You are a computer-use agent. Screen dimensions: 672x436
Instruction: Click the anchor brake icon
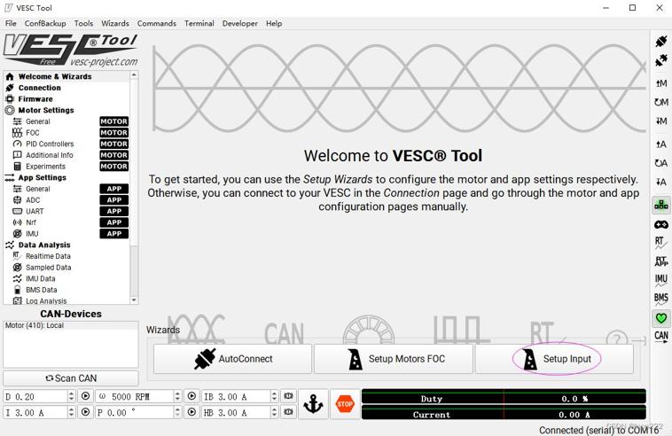[313, 404]
